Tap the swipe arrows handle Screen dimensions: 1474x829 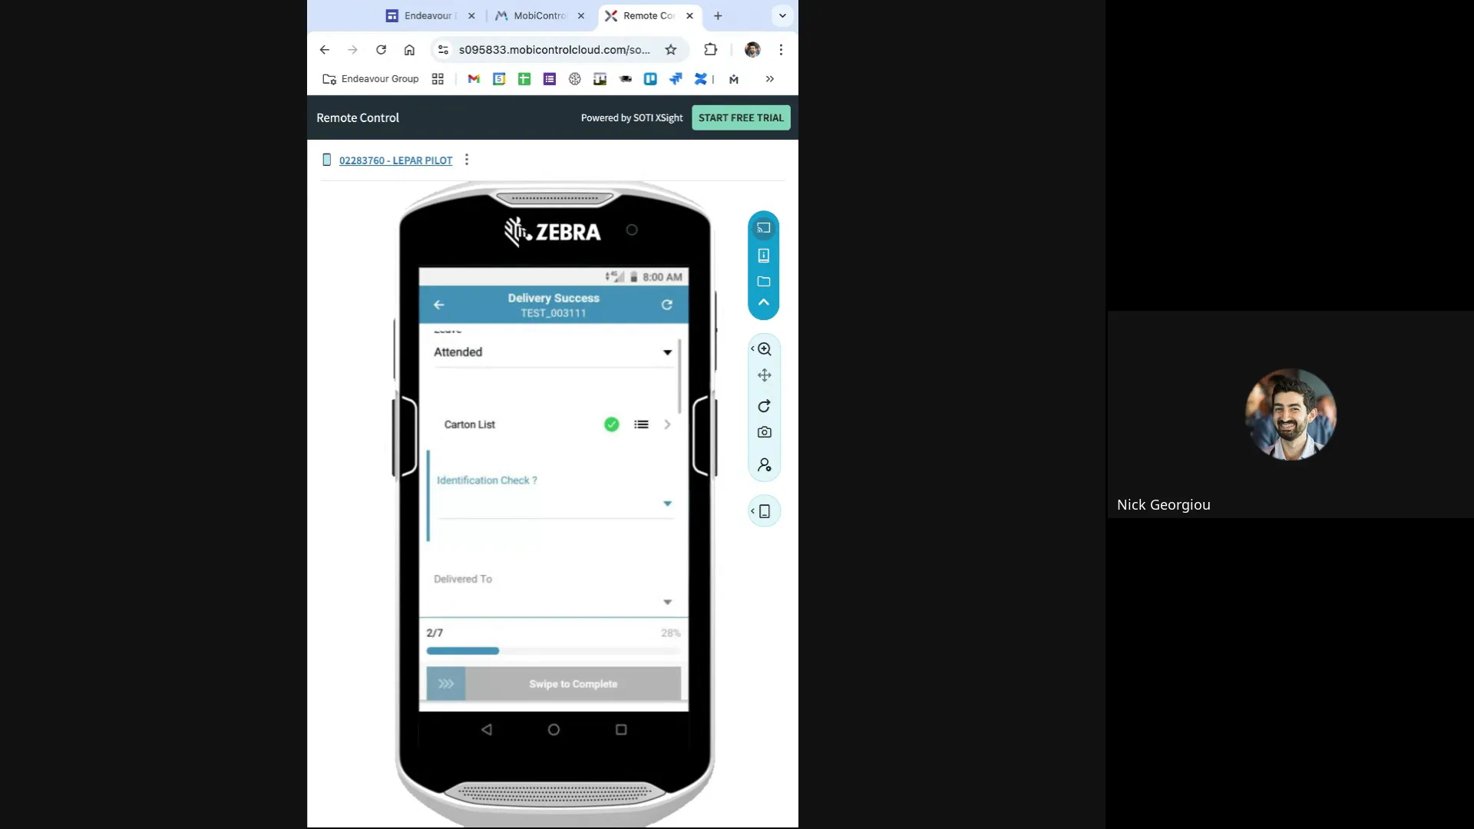[446, 684]
